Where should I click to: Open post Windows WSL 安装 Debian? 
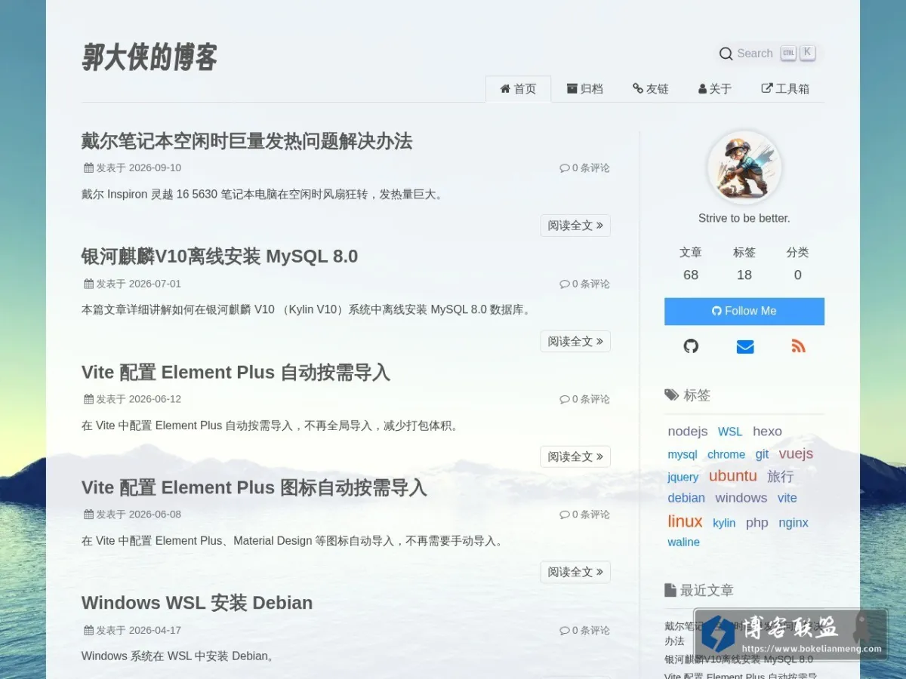[x=197, y=603]
